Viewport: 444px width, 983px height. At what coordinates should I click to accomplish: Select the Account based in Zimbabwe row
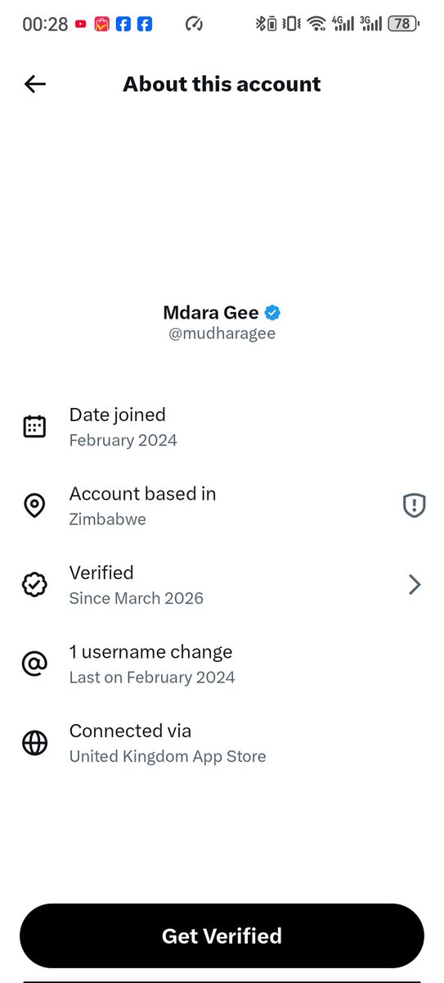[222, 505]
